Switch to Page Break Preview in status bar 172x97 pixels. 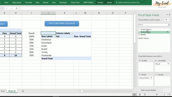(x=145, y=95)
